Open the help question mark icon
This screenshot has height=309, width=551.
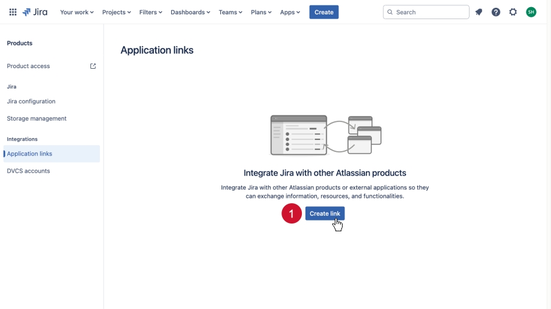(x=496, y=12)
